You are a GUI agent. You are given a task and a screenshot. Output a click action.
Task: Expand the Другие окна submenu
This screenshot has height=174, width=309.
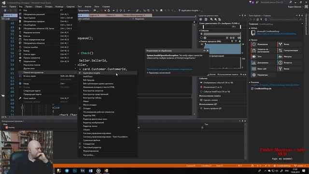click(x=47, y=69)
